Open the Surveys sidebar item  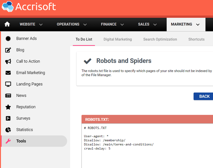(23, 118)
